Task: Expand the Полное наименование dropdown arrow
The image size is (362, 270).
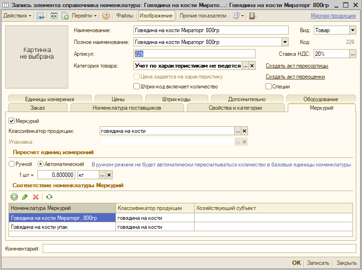Action: coord(285,42)
